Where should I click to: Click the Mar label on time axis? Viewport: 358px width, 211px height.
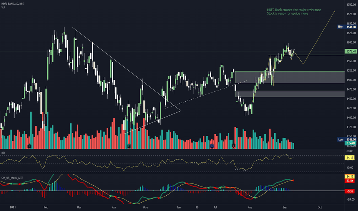pyautogui.click(x=79, y=207)
